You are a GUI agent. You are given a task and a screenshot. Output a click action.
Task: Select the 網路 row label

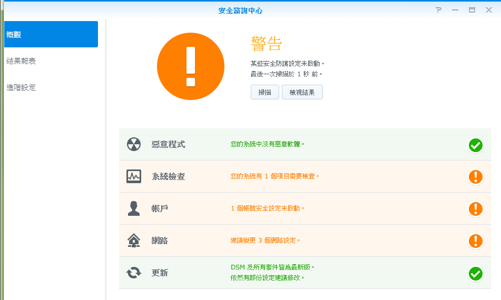[x=160, y=241]
